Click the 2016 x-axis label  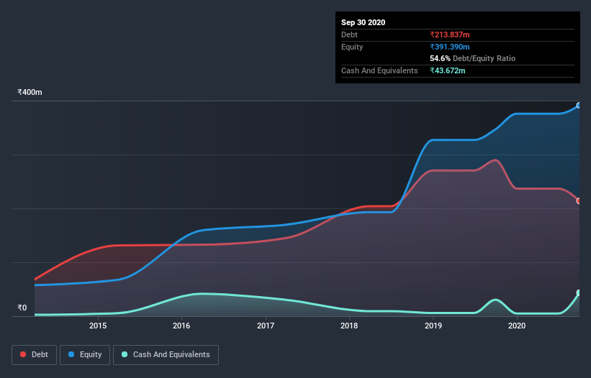[181, 326]
